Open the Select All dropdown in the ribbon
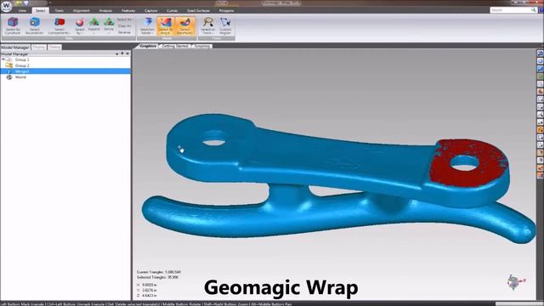The width and height of the screenshot is (544, 306). 125,20
